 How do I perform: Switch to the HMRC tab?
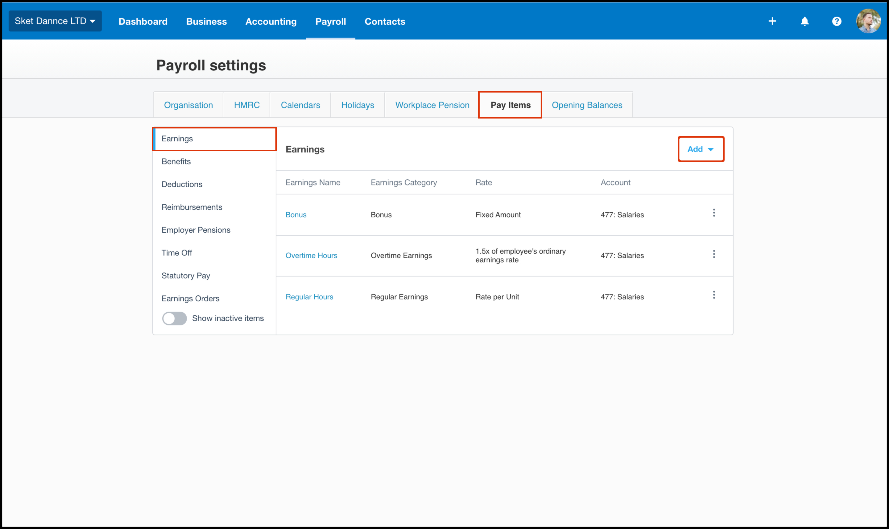[246, 105]
